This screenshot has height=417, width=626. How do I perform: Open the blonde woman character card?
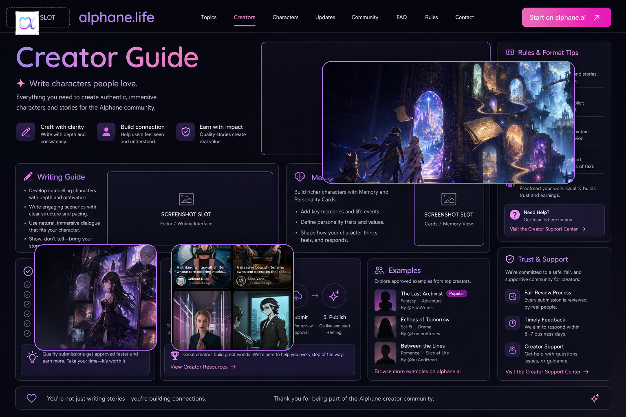202,320
